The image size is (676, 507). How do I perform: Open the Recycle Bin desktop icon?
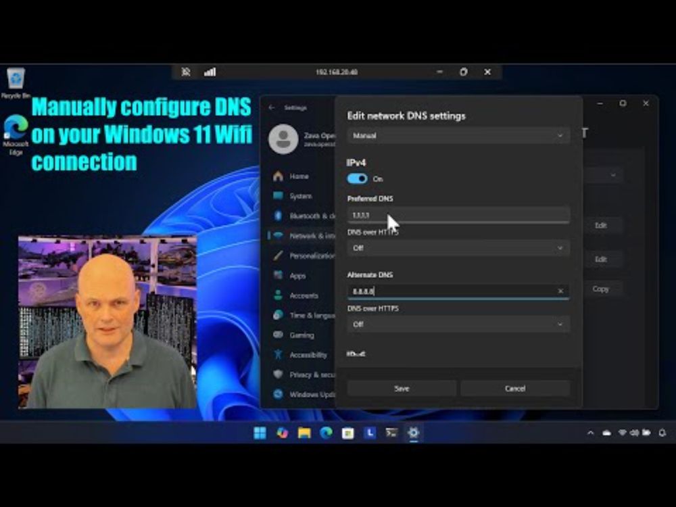16,83
